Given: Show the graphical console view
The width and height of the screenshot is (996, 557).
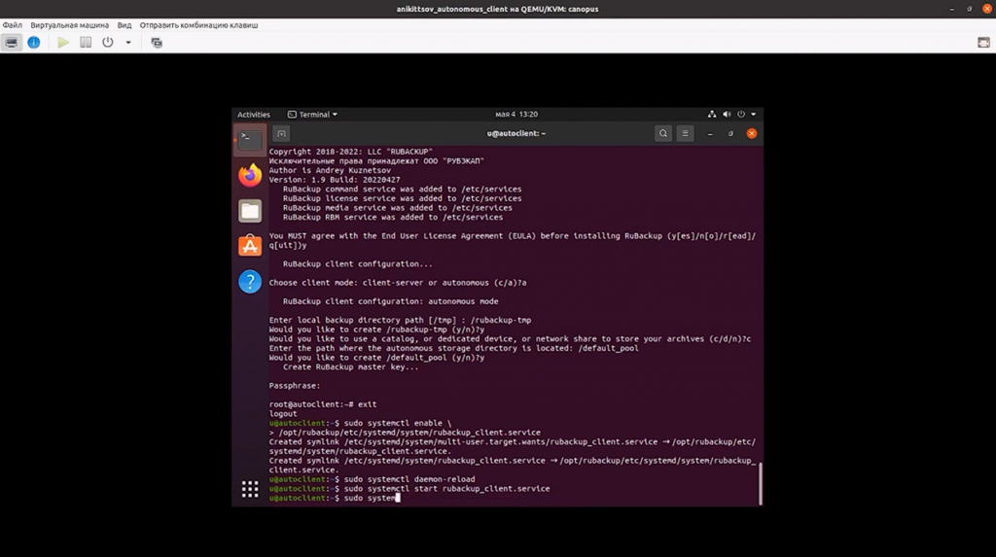Looking at the screenshot, I should (12, 43).
